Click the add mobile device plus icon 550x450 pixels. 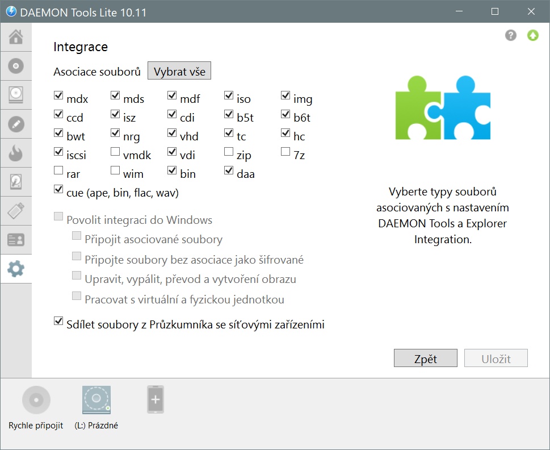click(156, 399)
